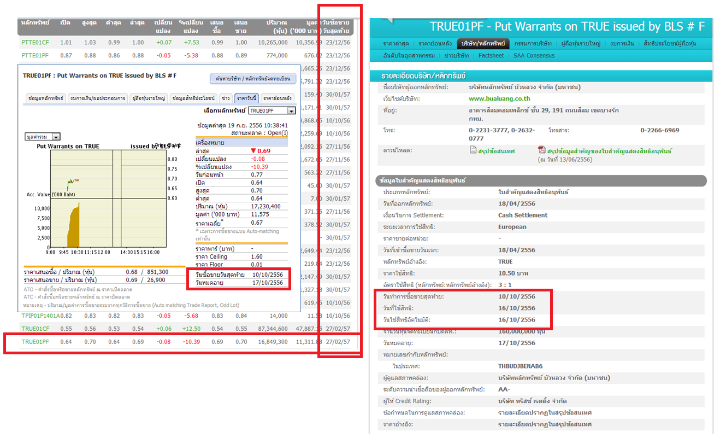
Task: Select the fax number 0-2266-6969
Action: 660,130
